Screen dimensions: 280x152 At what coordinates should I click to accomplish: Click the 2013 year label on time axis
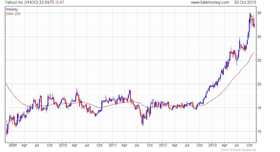213,145
